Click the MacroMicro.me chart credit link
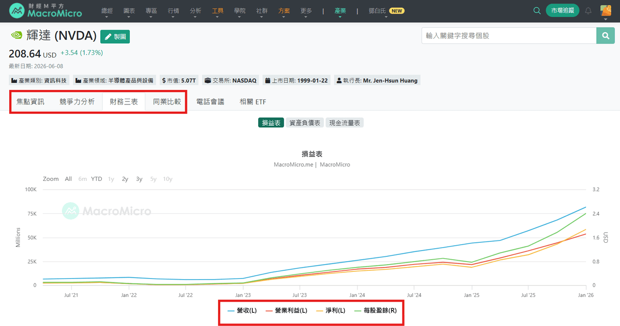Screen dimensions: 620x326 tap(294, 164)
